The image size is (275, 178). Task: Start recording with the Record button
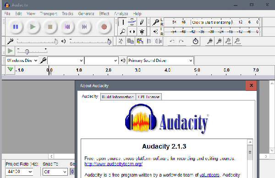(x=104, y=27)
